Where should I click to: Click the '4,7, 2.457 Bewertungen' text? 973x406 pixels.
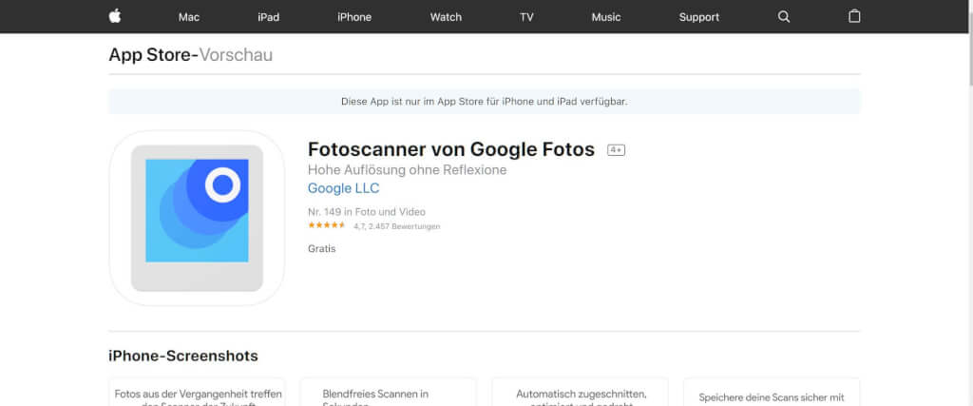(x=397, y=226)
